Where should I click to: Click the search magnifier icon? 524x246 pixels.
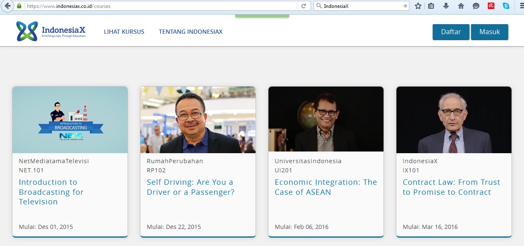point(319,6)
